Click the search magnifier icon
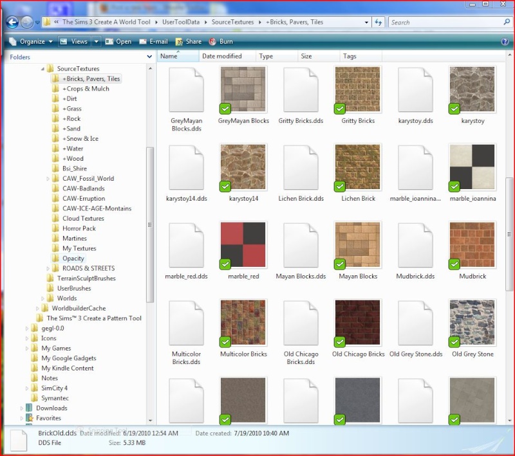515x456 pixels. pyautogui.click(x=507, y=22)
